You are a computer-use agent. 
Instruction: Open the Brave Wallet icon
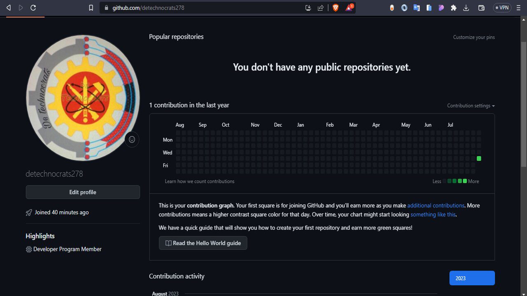(x=481, y=7)
